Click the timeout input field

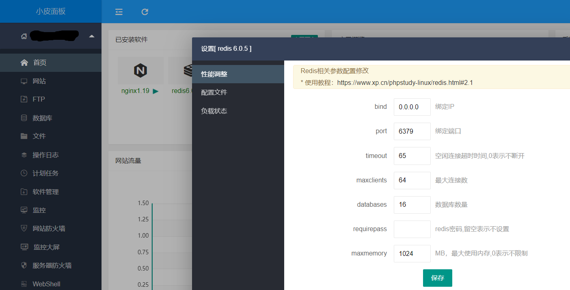pyautogui.click(x=412, y=156)
